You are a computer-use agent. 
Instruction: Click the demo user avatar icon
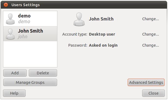click(10, 19)
